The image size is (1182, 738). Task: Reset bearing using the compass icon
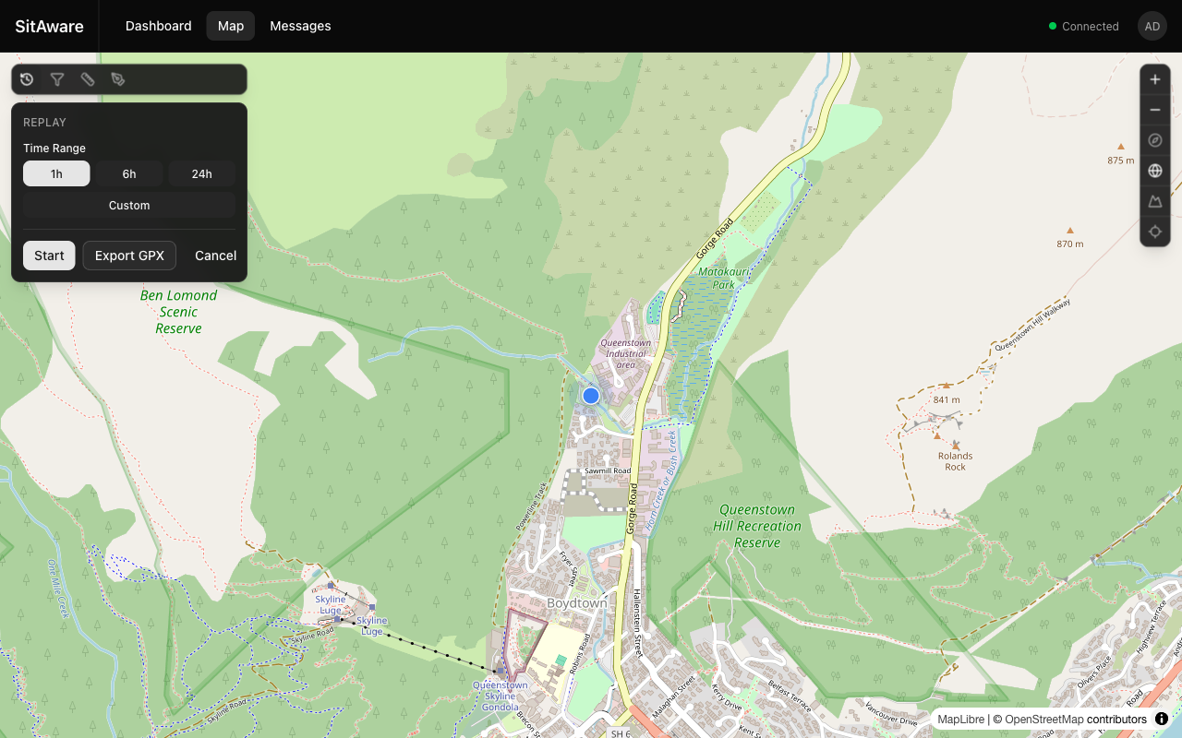point(1155,140)
